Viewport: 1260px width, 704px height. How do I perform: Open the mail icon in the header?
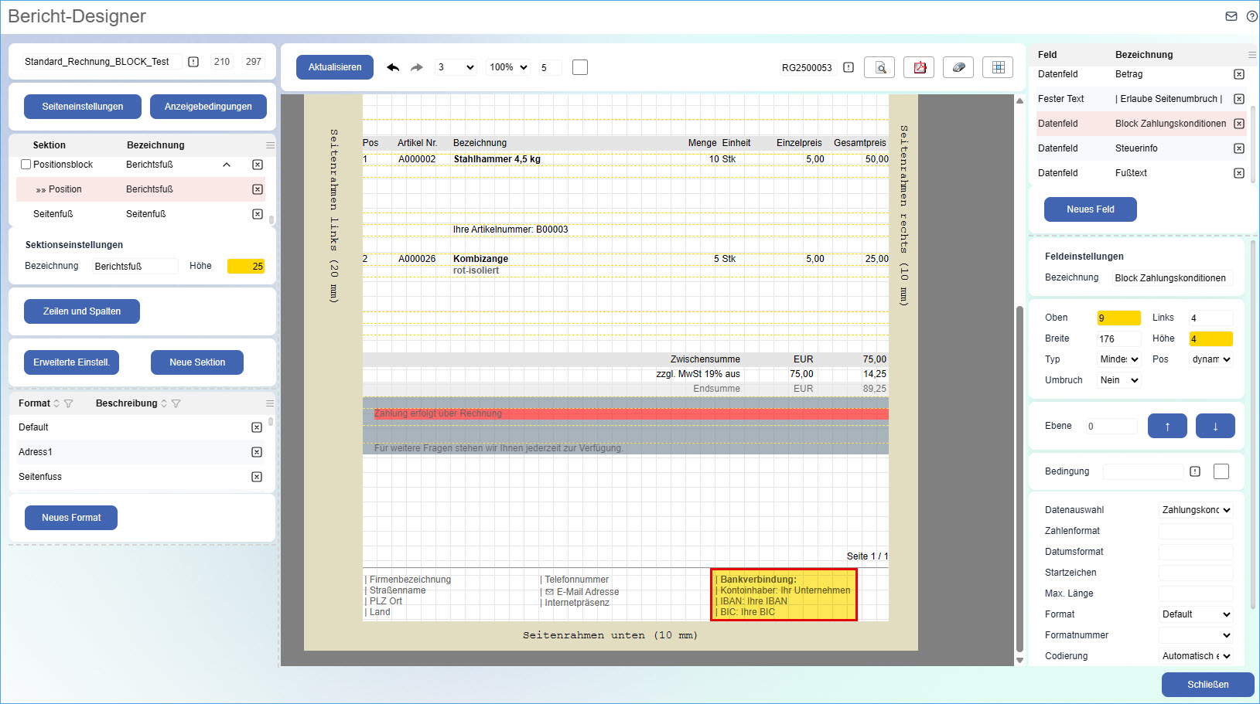point(1231,16)
